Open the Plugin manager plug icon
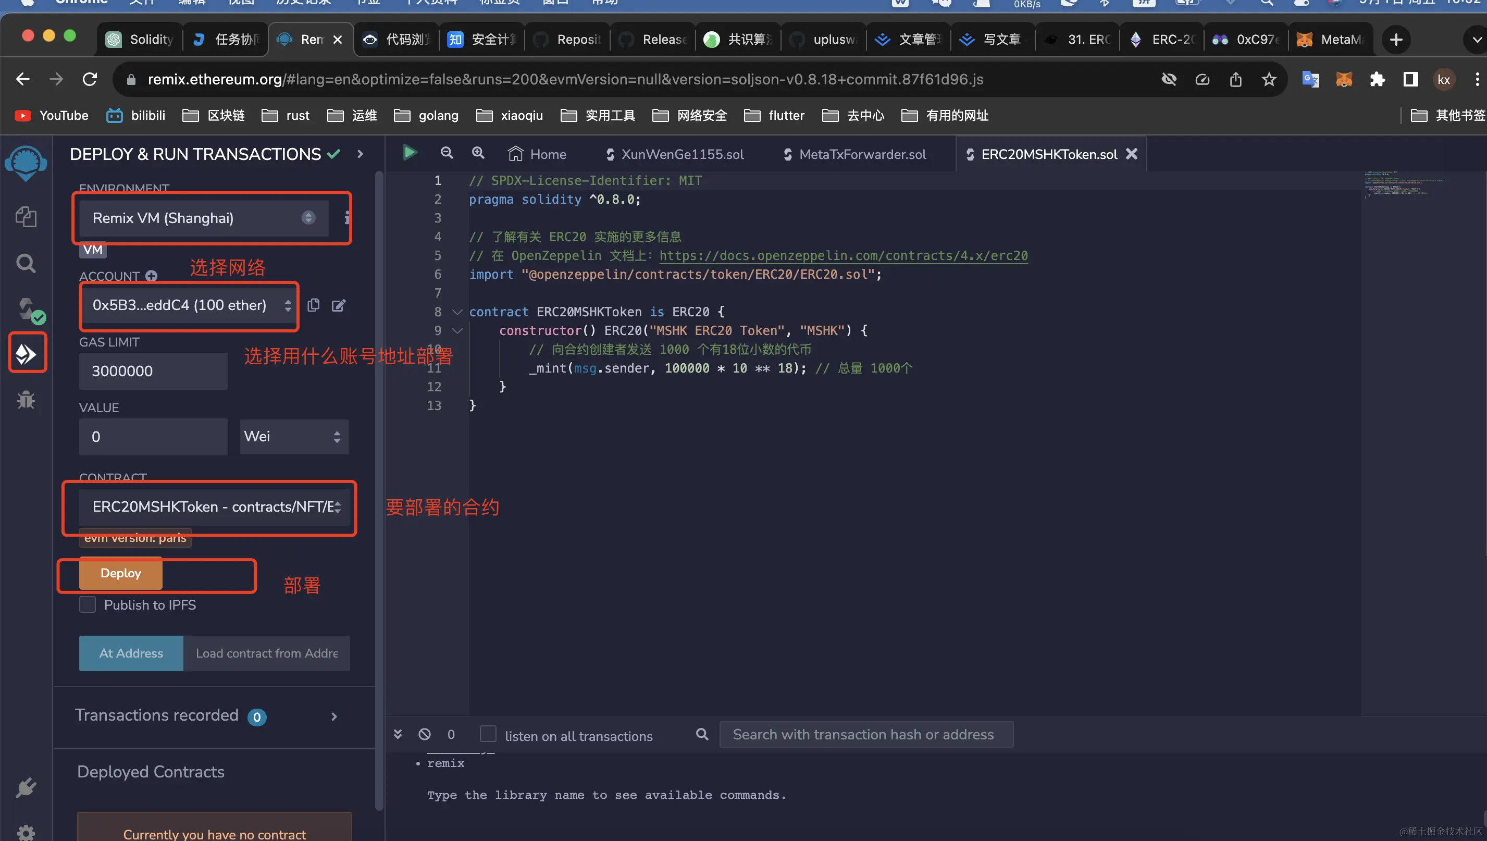This screenshot has height=841, width=1487. coord(26,788)
